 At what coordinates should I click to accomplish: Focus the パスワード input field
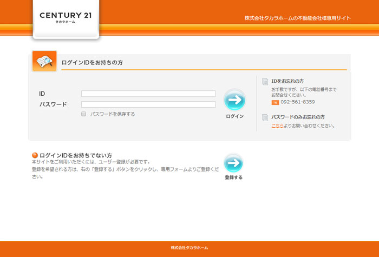point(148,104)
